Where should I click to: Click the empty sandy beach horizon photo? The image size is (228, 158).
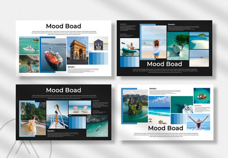(x=199, y=58)
